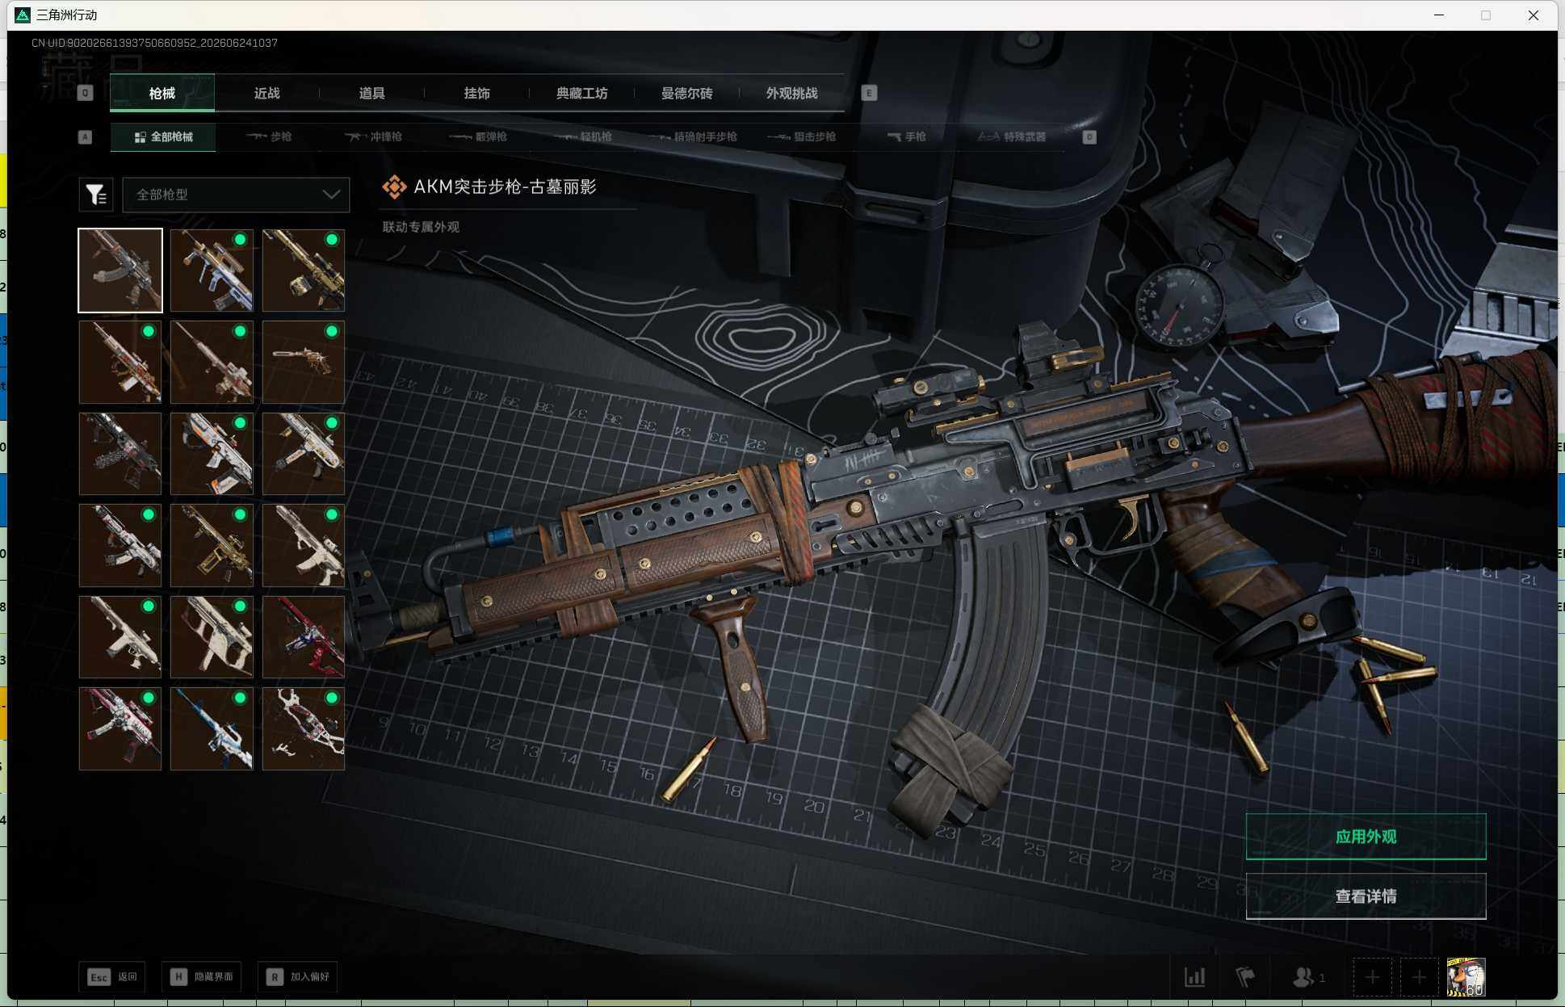This screenshot has height=1007, width=1565.
Task: Switch to the 近战 tab
Action: click(267, 93)
